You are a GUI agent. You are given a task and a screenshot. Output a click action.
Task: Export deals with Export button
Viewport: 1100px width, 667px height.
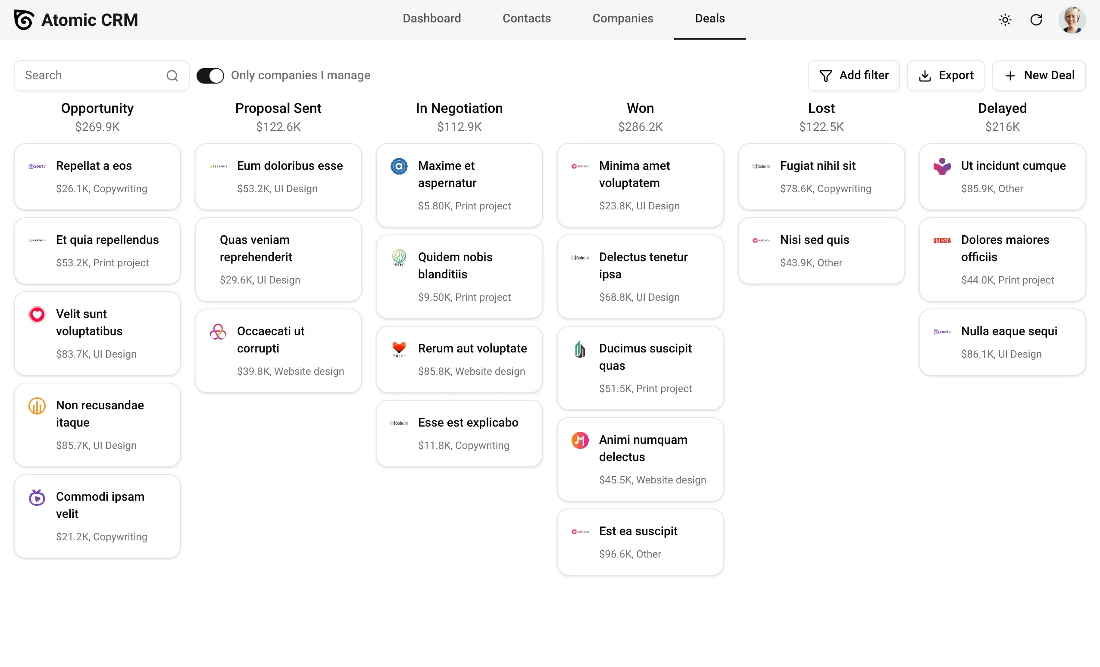click(x=946, y=75)
